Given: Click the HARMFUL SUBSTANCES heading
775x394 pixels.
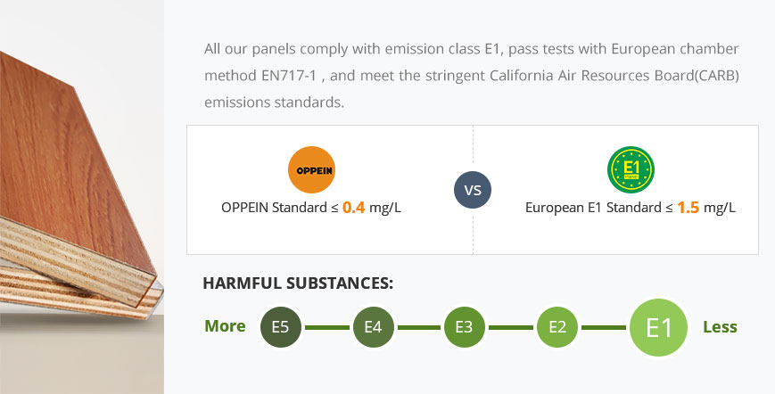Looking at the screenshot, I should (x=298, y=283).
